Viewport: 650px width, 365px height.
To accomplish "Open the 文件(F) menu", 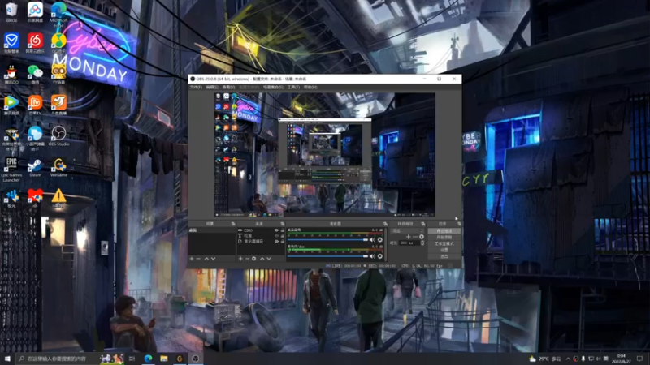I will tap(196, 88).
